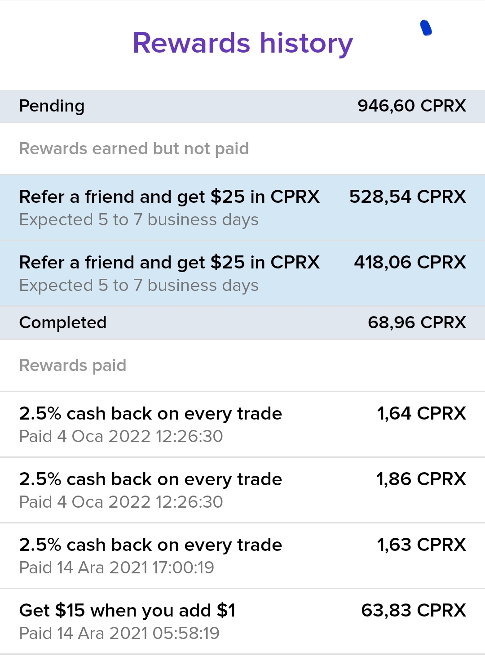Tap the 63,83 CPRX amount
This screenshot has height=657, width=485.
(x=414, y=610)
